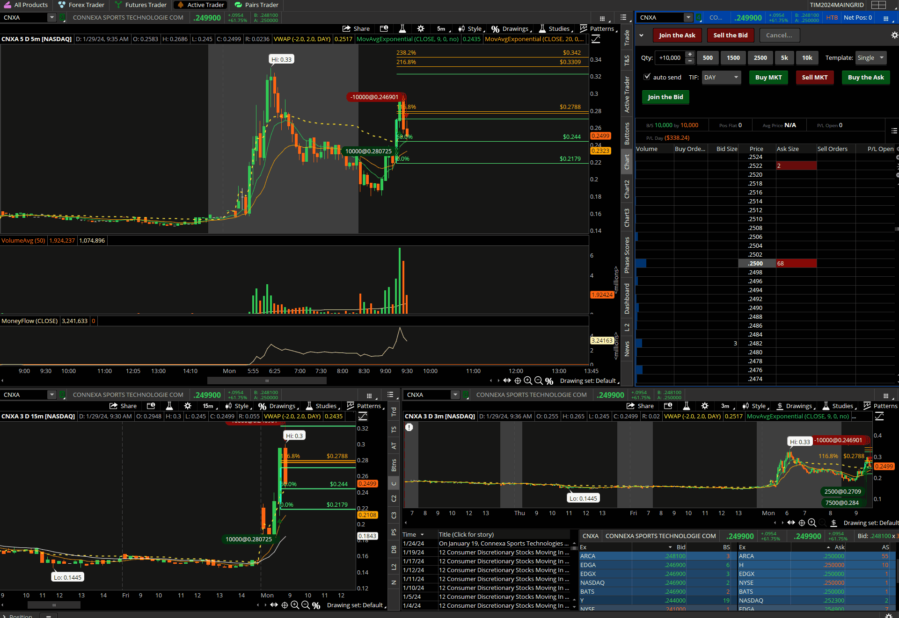The width and height of the screenshot is (899, 618).
Task: Click the Buy MKT button
Action: (768, 77)
